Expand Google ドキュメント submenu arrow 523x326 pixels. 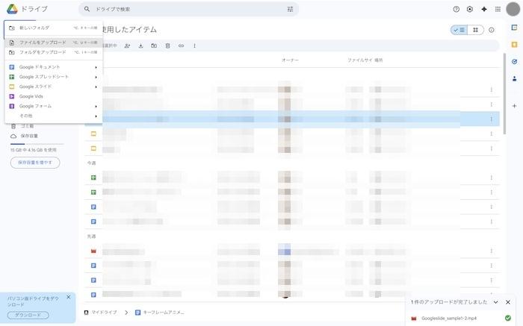click(x=96, y=67)
